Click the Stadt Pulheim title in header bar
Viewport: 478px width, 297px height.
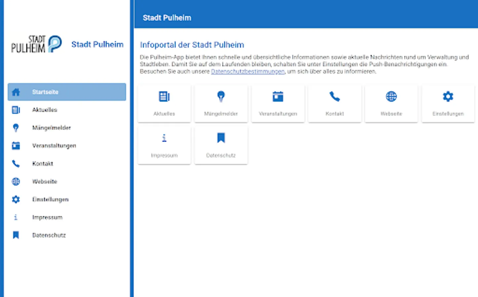[167, 18]
